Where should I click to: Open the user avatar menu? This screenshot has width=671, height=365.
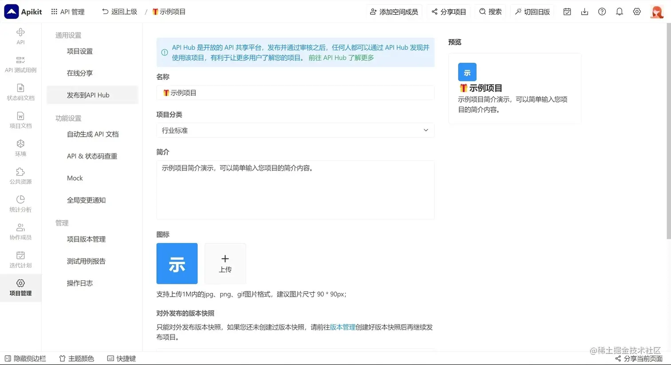[657, 12]
